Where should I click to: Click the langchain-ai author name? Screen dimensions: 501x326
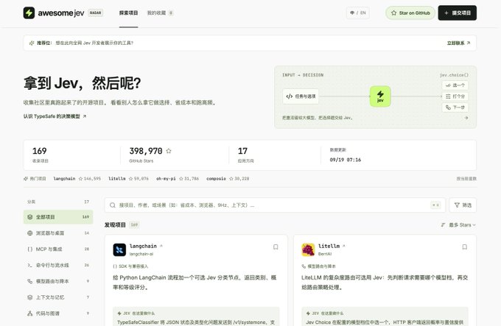pos(141,254)
